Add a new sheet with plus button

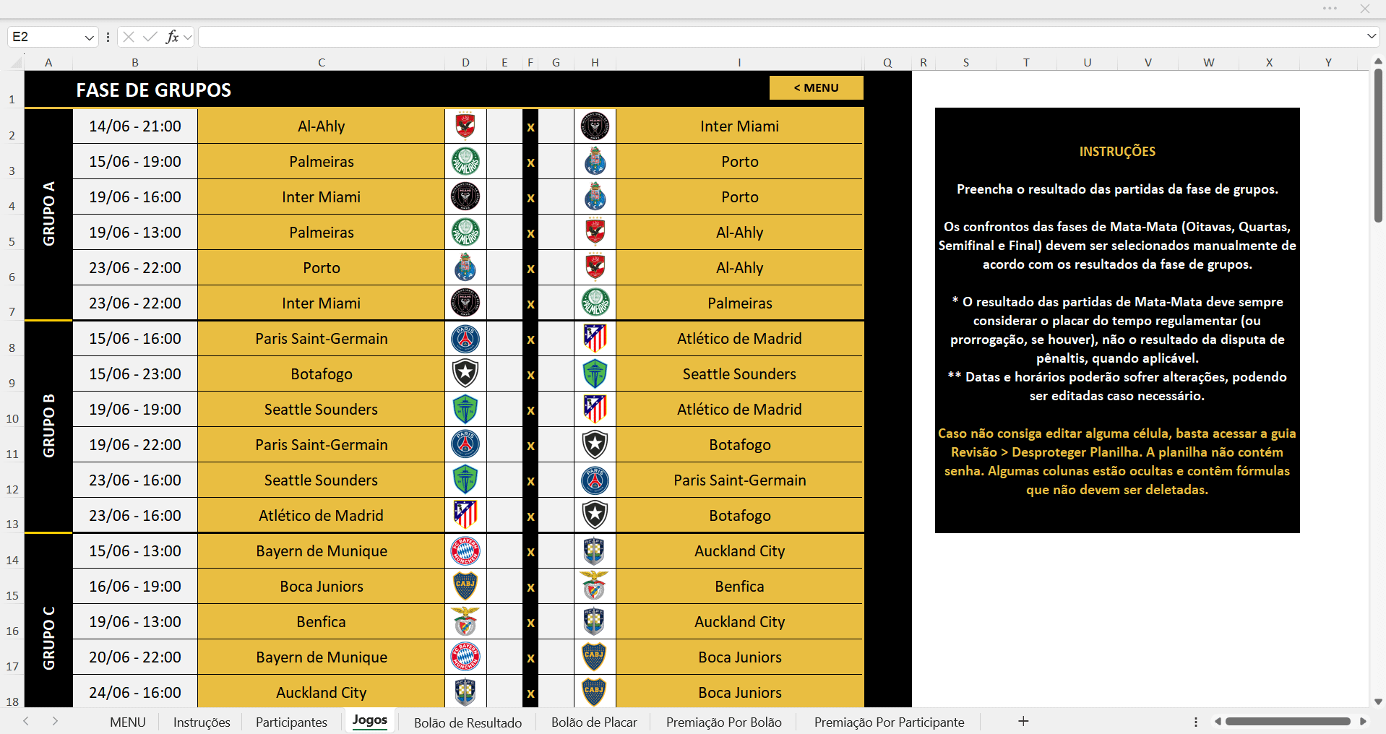pyautogui.click(x=1023, y=721)
